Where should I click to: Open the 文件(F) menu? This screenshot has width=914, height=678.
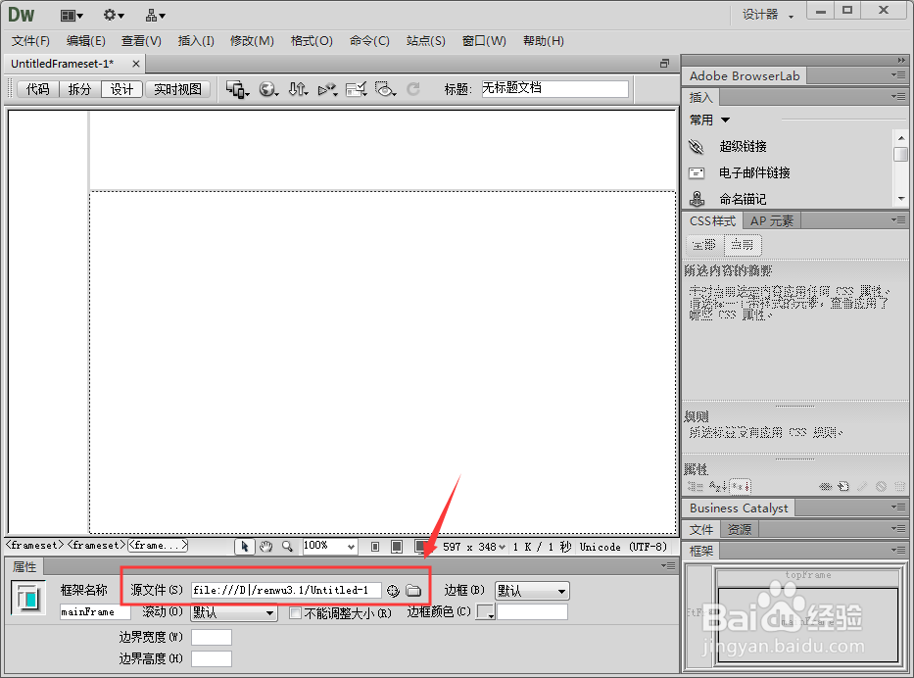(31, 41)
